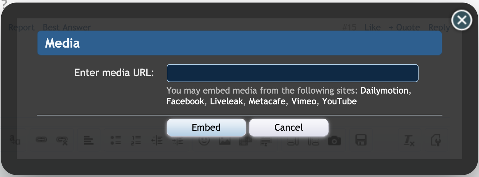The image size is (479, 177).
Task: Click the + Quote link
Action: [x=404, y=28]
